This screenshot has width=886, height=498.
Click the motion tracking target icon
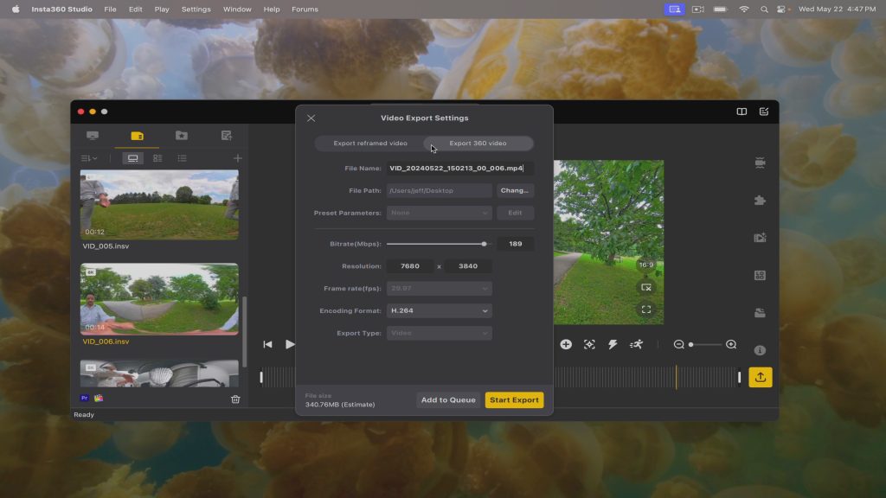[588, 343]
